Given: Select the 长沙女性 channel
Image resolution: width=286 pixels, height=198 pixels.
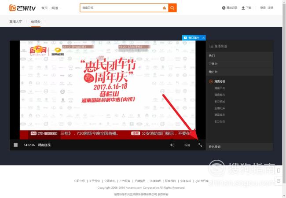Looking at the screenshot, I should (220, 121).
